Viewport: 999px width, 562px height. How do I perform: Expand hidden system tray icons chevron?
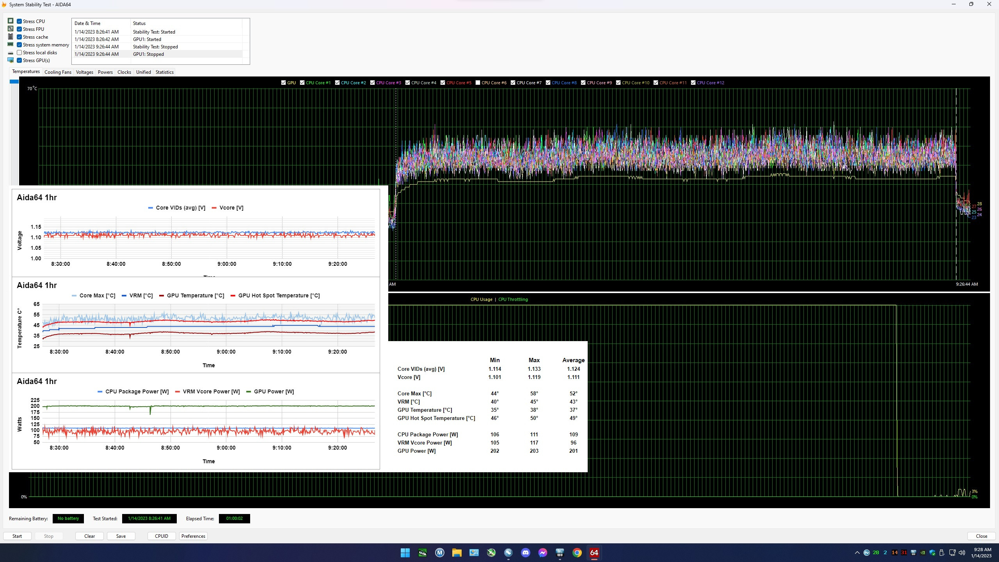click(x=857, y=553)
